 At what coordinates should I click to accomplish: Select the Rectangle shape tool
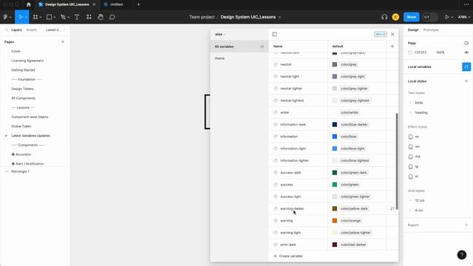(x=50, y=17)
